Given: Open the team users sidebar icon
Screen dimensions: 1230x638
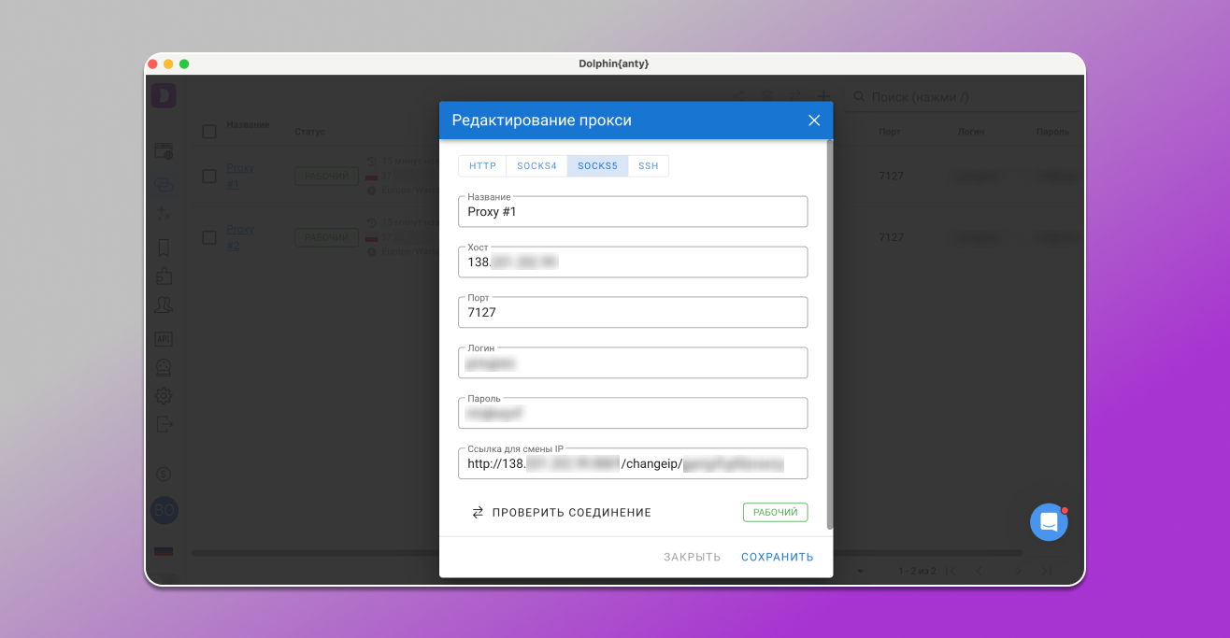Looking at the screenshot, I should (164, 306).
